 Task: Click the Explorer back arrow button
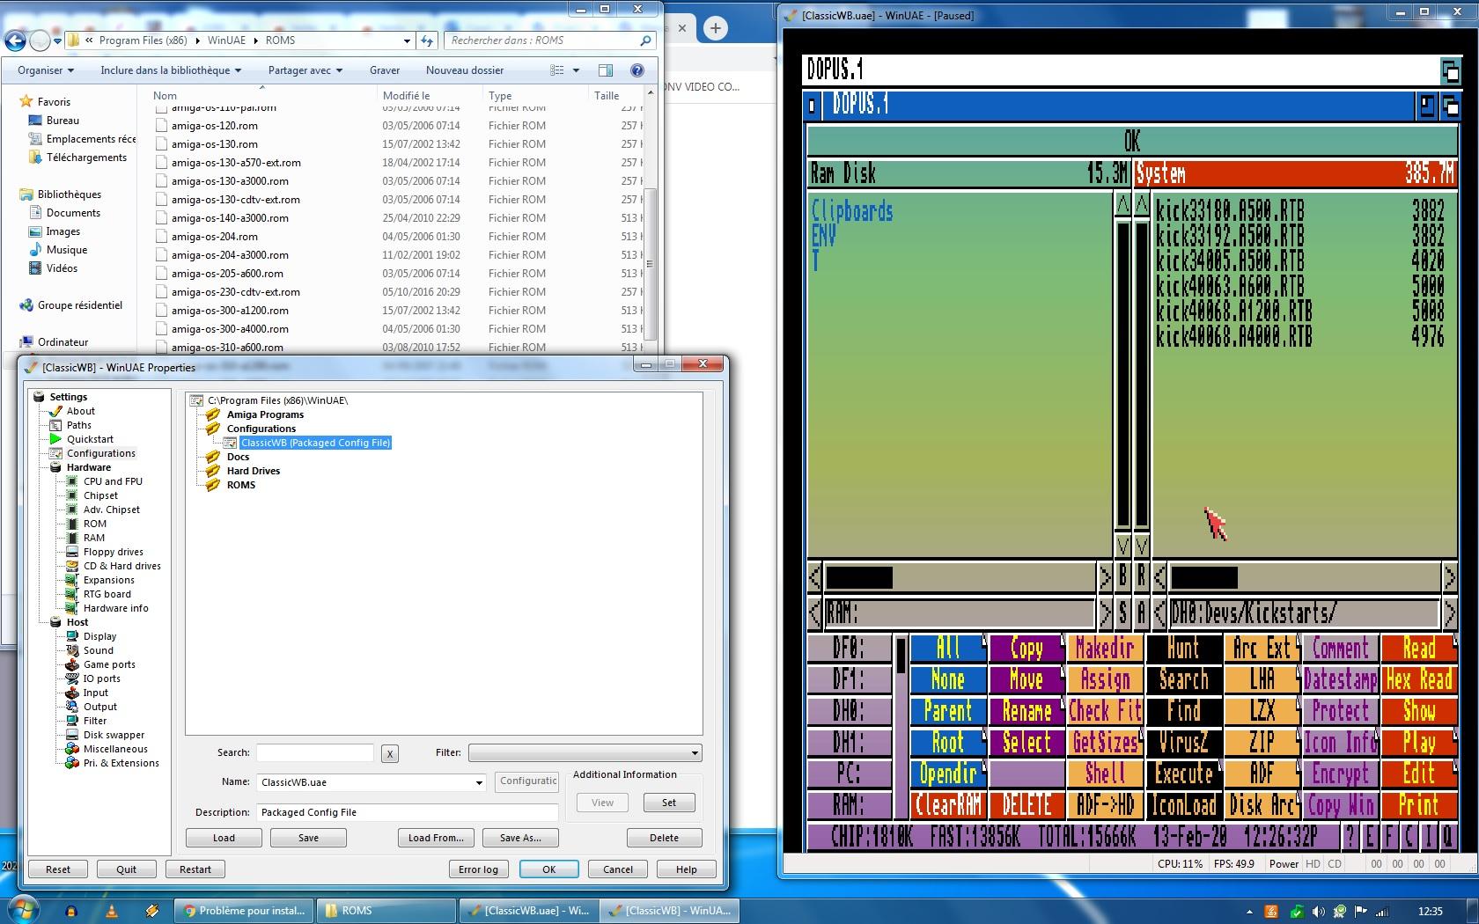[x=15, y=40]
